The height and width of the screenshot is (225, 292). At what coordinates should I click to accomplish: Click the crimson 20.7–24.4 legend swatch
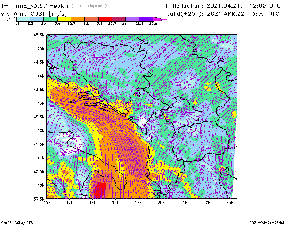(119, 19)
